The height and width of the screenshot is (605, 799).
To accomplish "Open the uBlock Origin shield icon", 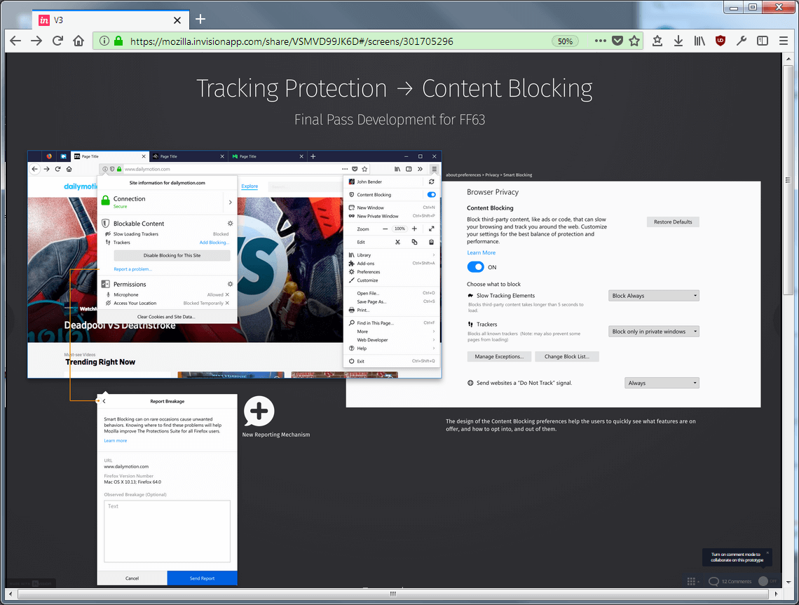I will coord(720,41).
